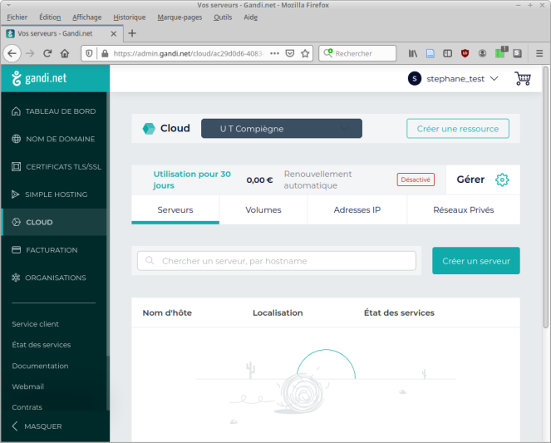Open the Édition menu
Viewport: 551px width, 443px height.
(50, 17)
